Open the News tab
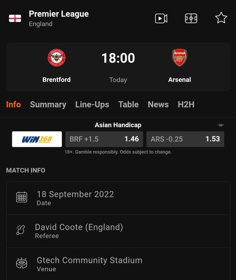The image size is (236, 280). tap(158, 105)
